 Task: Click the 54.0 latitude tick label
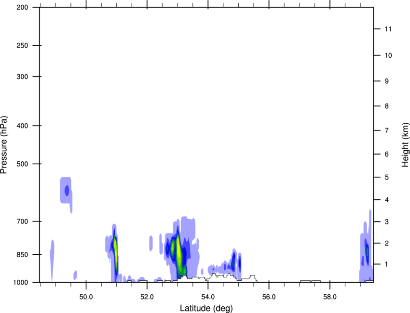coord(208,297)
